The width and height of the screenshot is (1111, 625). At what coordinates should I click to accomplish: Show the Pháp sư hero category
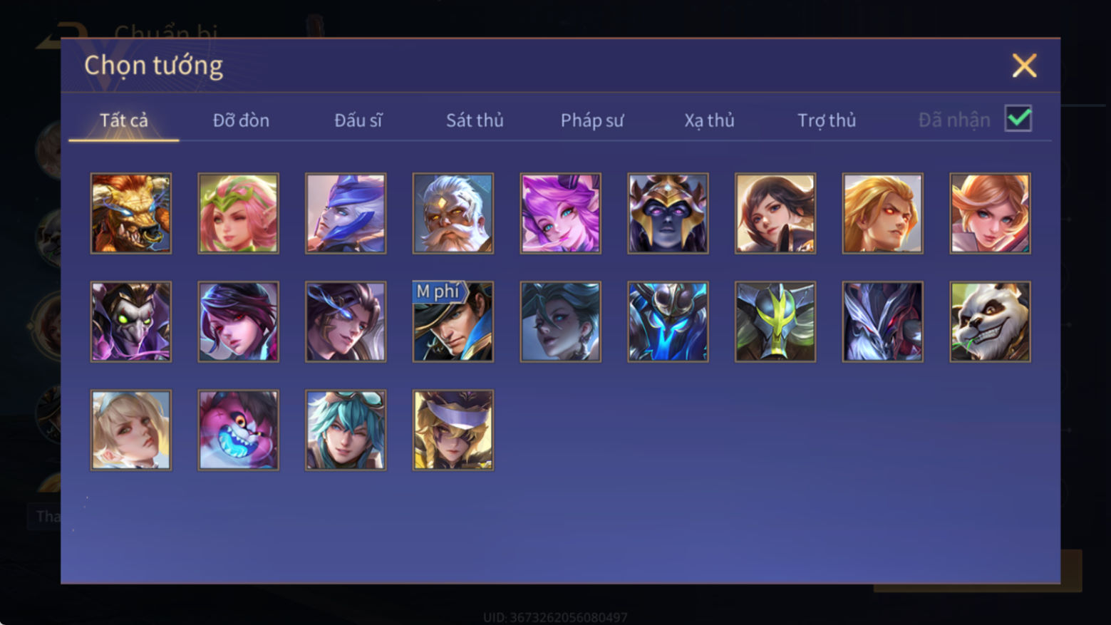(x=592, y=120)
